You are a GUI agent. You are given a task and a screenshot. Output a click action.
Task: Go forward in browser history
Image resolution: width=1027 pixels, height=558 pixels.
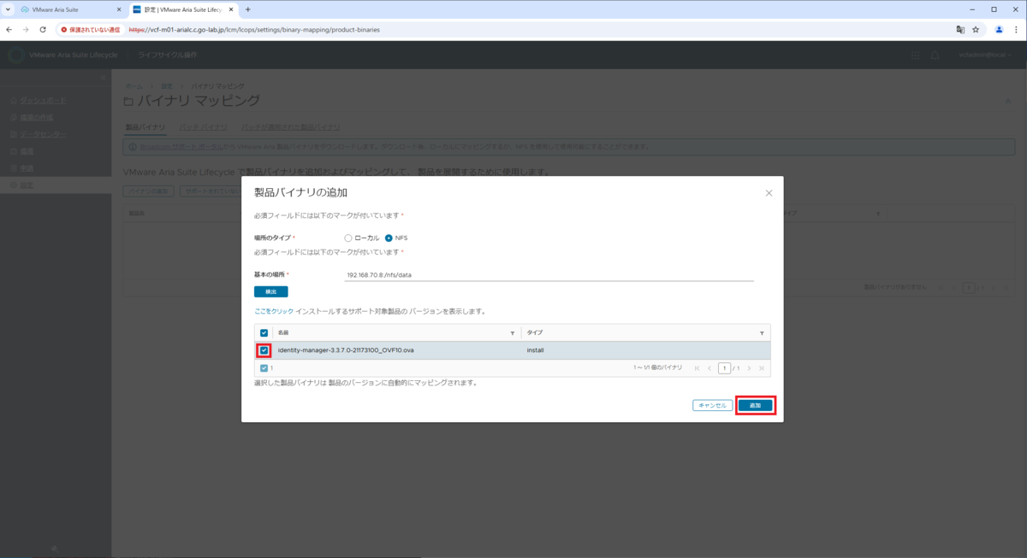click(26, 29)
